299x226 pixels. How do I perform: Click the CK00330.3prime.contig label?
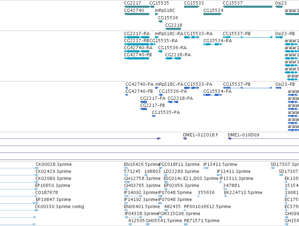pos(59,207)
